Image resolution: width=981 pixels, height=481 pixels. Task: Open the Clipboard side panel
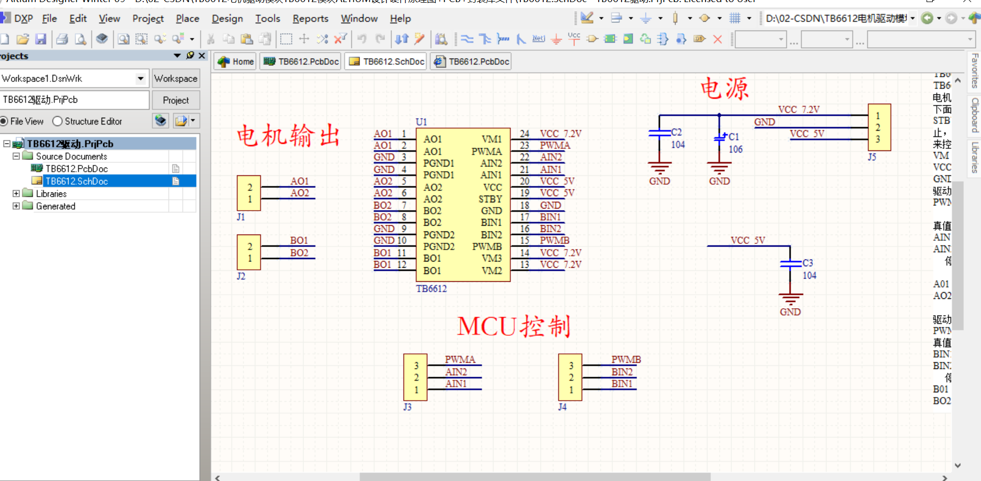point(975,115)
